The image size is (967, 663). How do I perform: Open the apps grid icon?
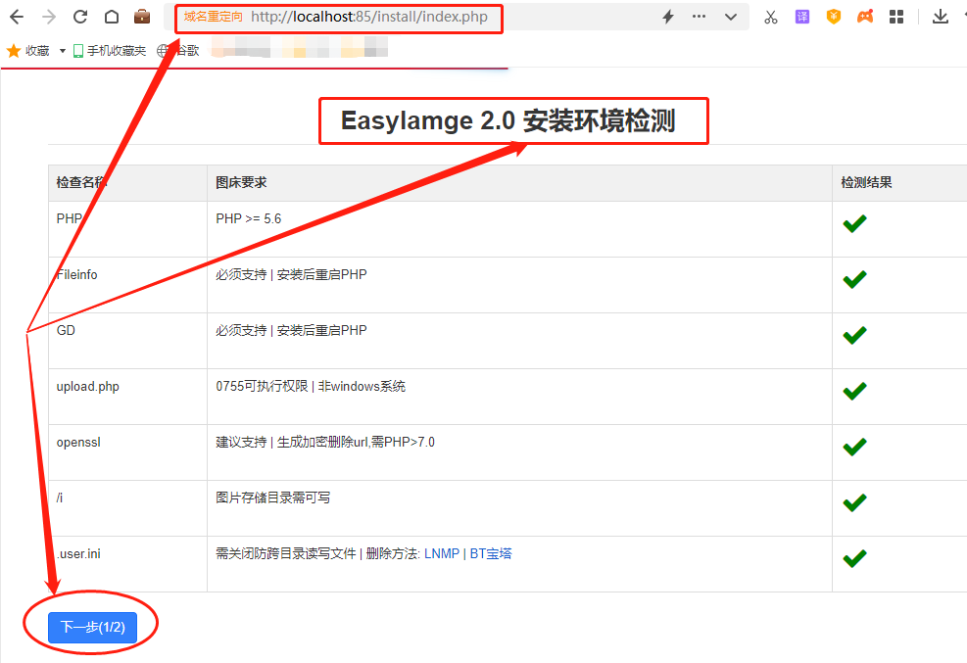(895, 17)
